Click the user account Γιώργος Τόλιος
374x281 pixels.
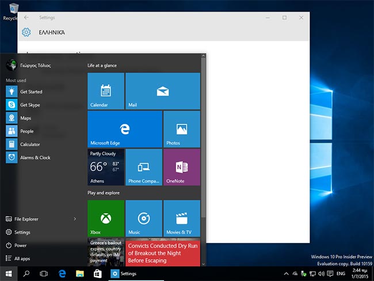[x=28, y=65]
